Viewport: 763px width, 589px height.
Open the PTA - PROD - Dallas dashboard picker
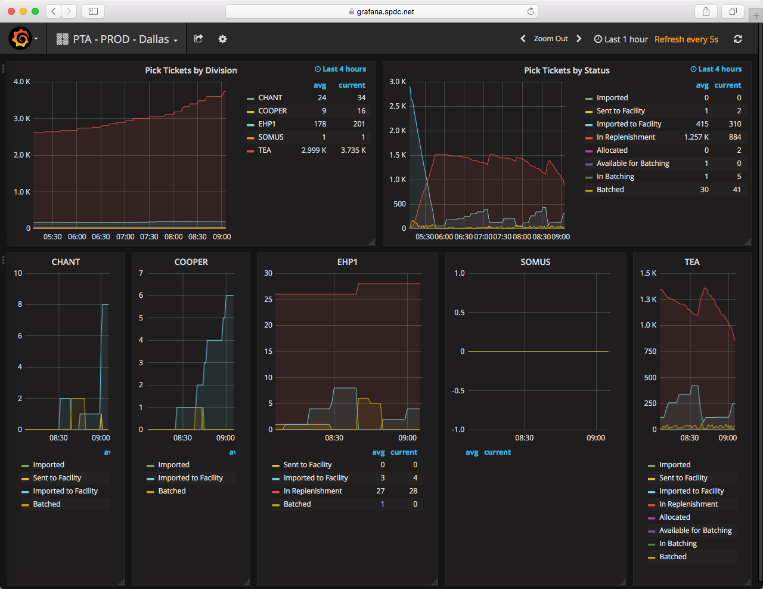tap(117, 39)
